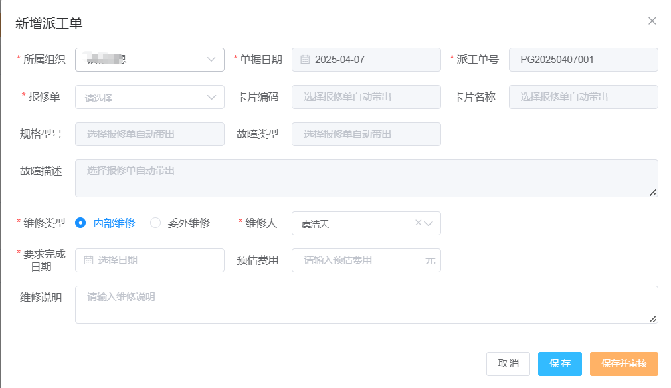Clear 维修人 selection with the X icon
The image size is (671, 388).
418,223
